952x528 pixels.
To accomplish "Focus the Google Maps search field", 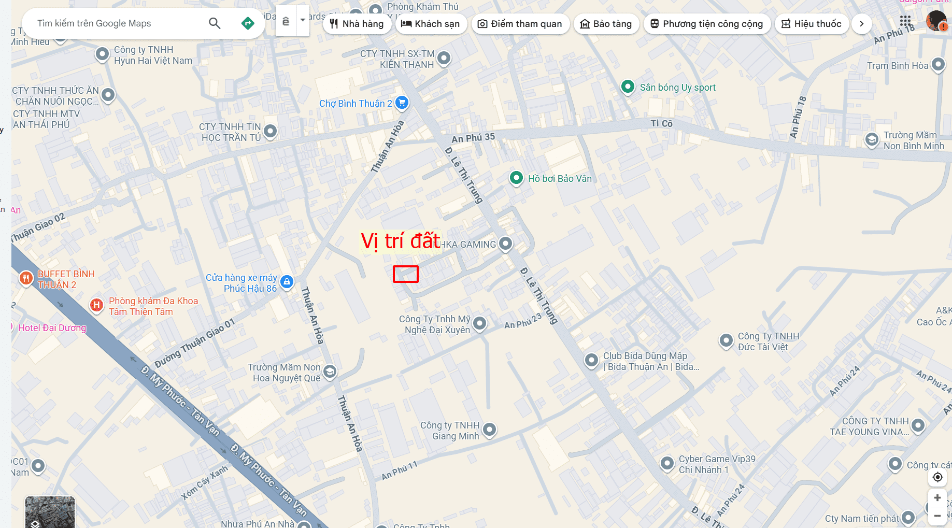I will 119,23.
